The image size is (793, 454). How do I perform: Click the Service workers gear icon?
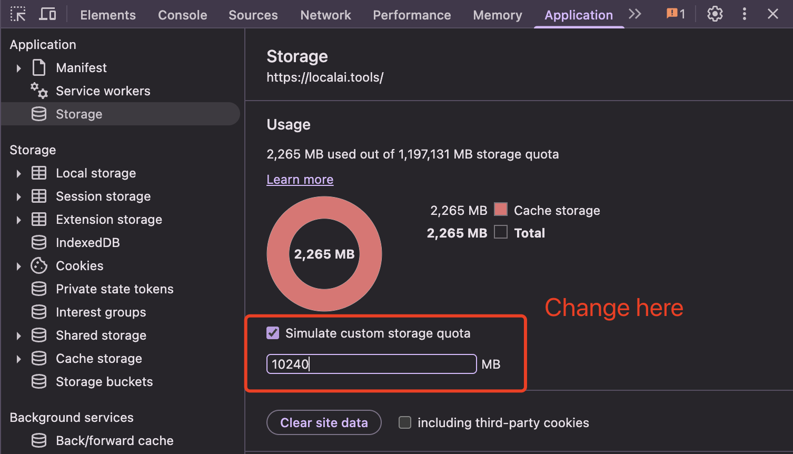[x=38, y=91]
